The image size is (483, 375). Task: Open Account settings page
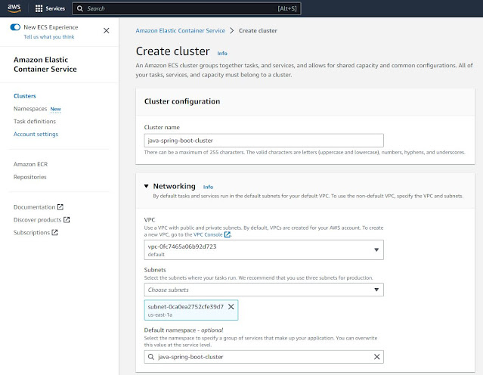click(36, 134)
